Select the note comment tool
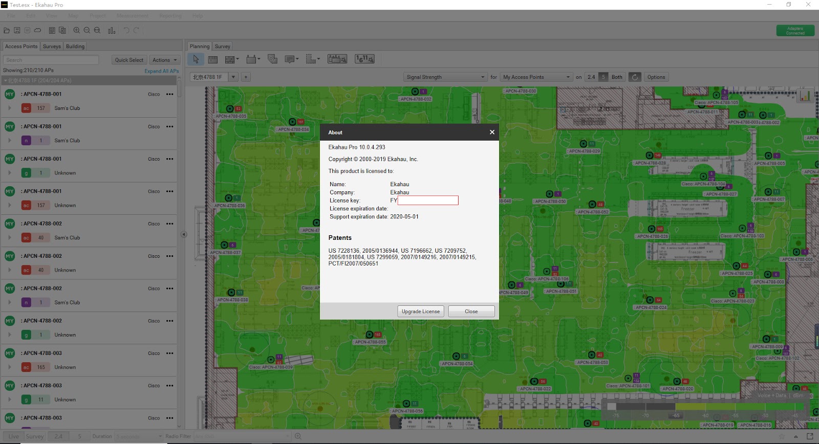 pos(292,59)
